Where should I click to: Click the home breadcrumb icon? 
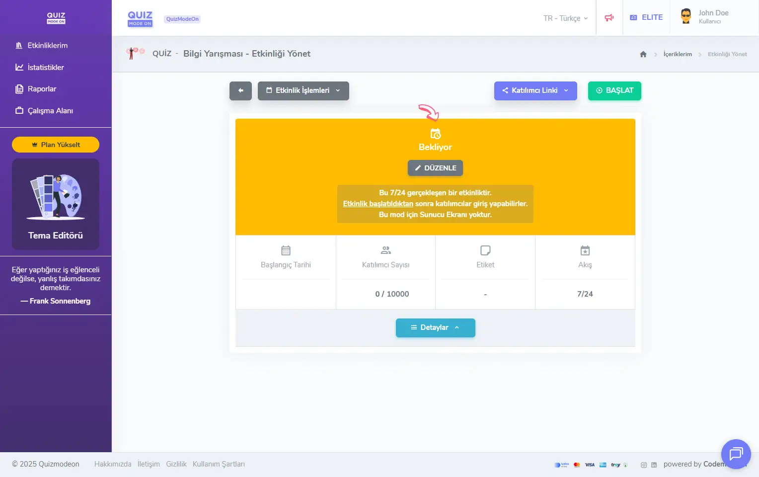[643, 54]
